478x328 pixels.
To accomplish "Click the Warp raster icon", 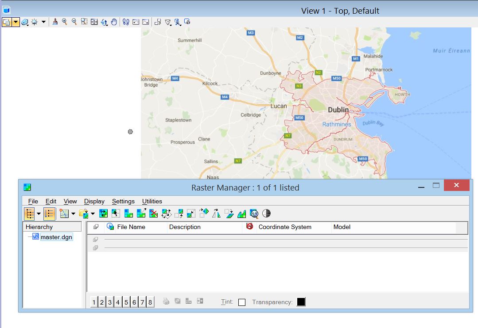I will pyautogui.click(x=229, y=214).
